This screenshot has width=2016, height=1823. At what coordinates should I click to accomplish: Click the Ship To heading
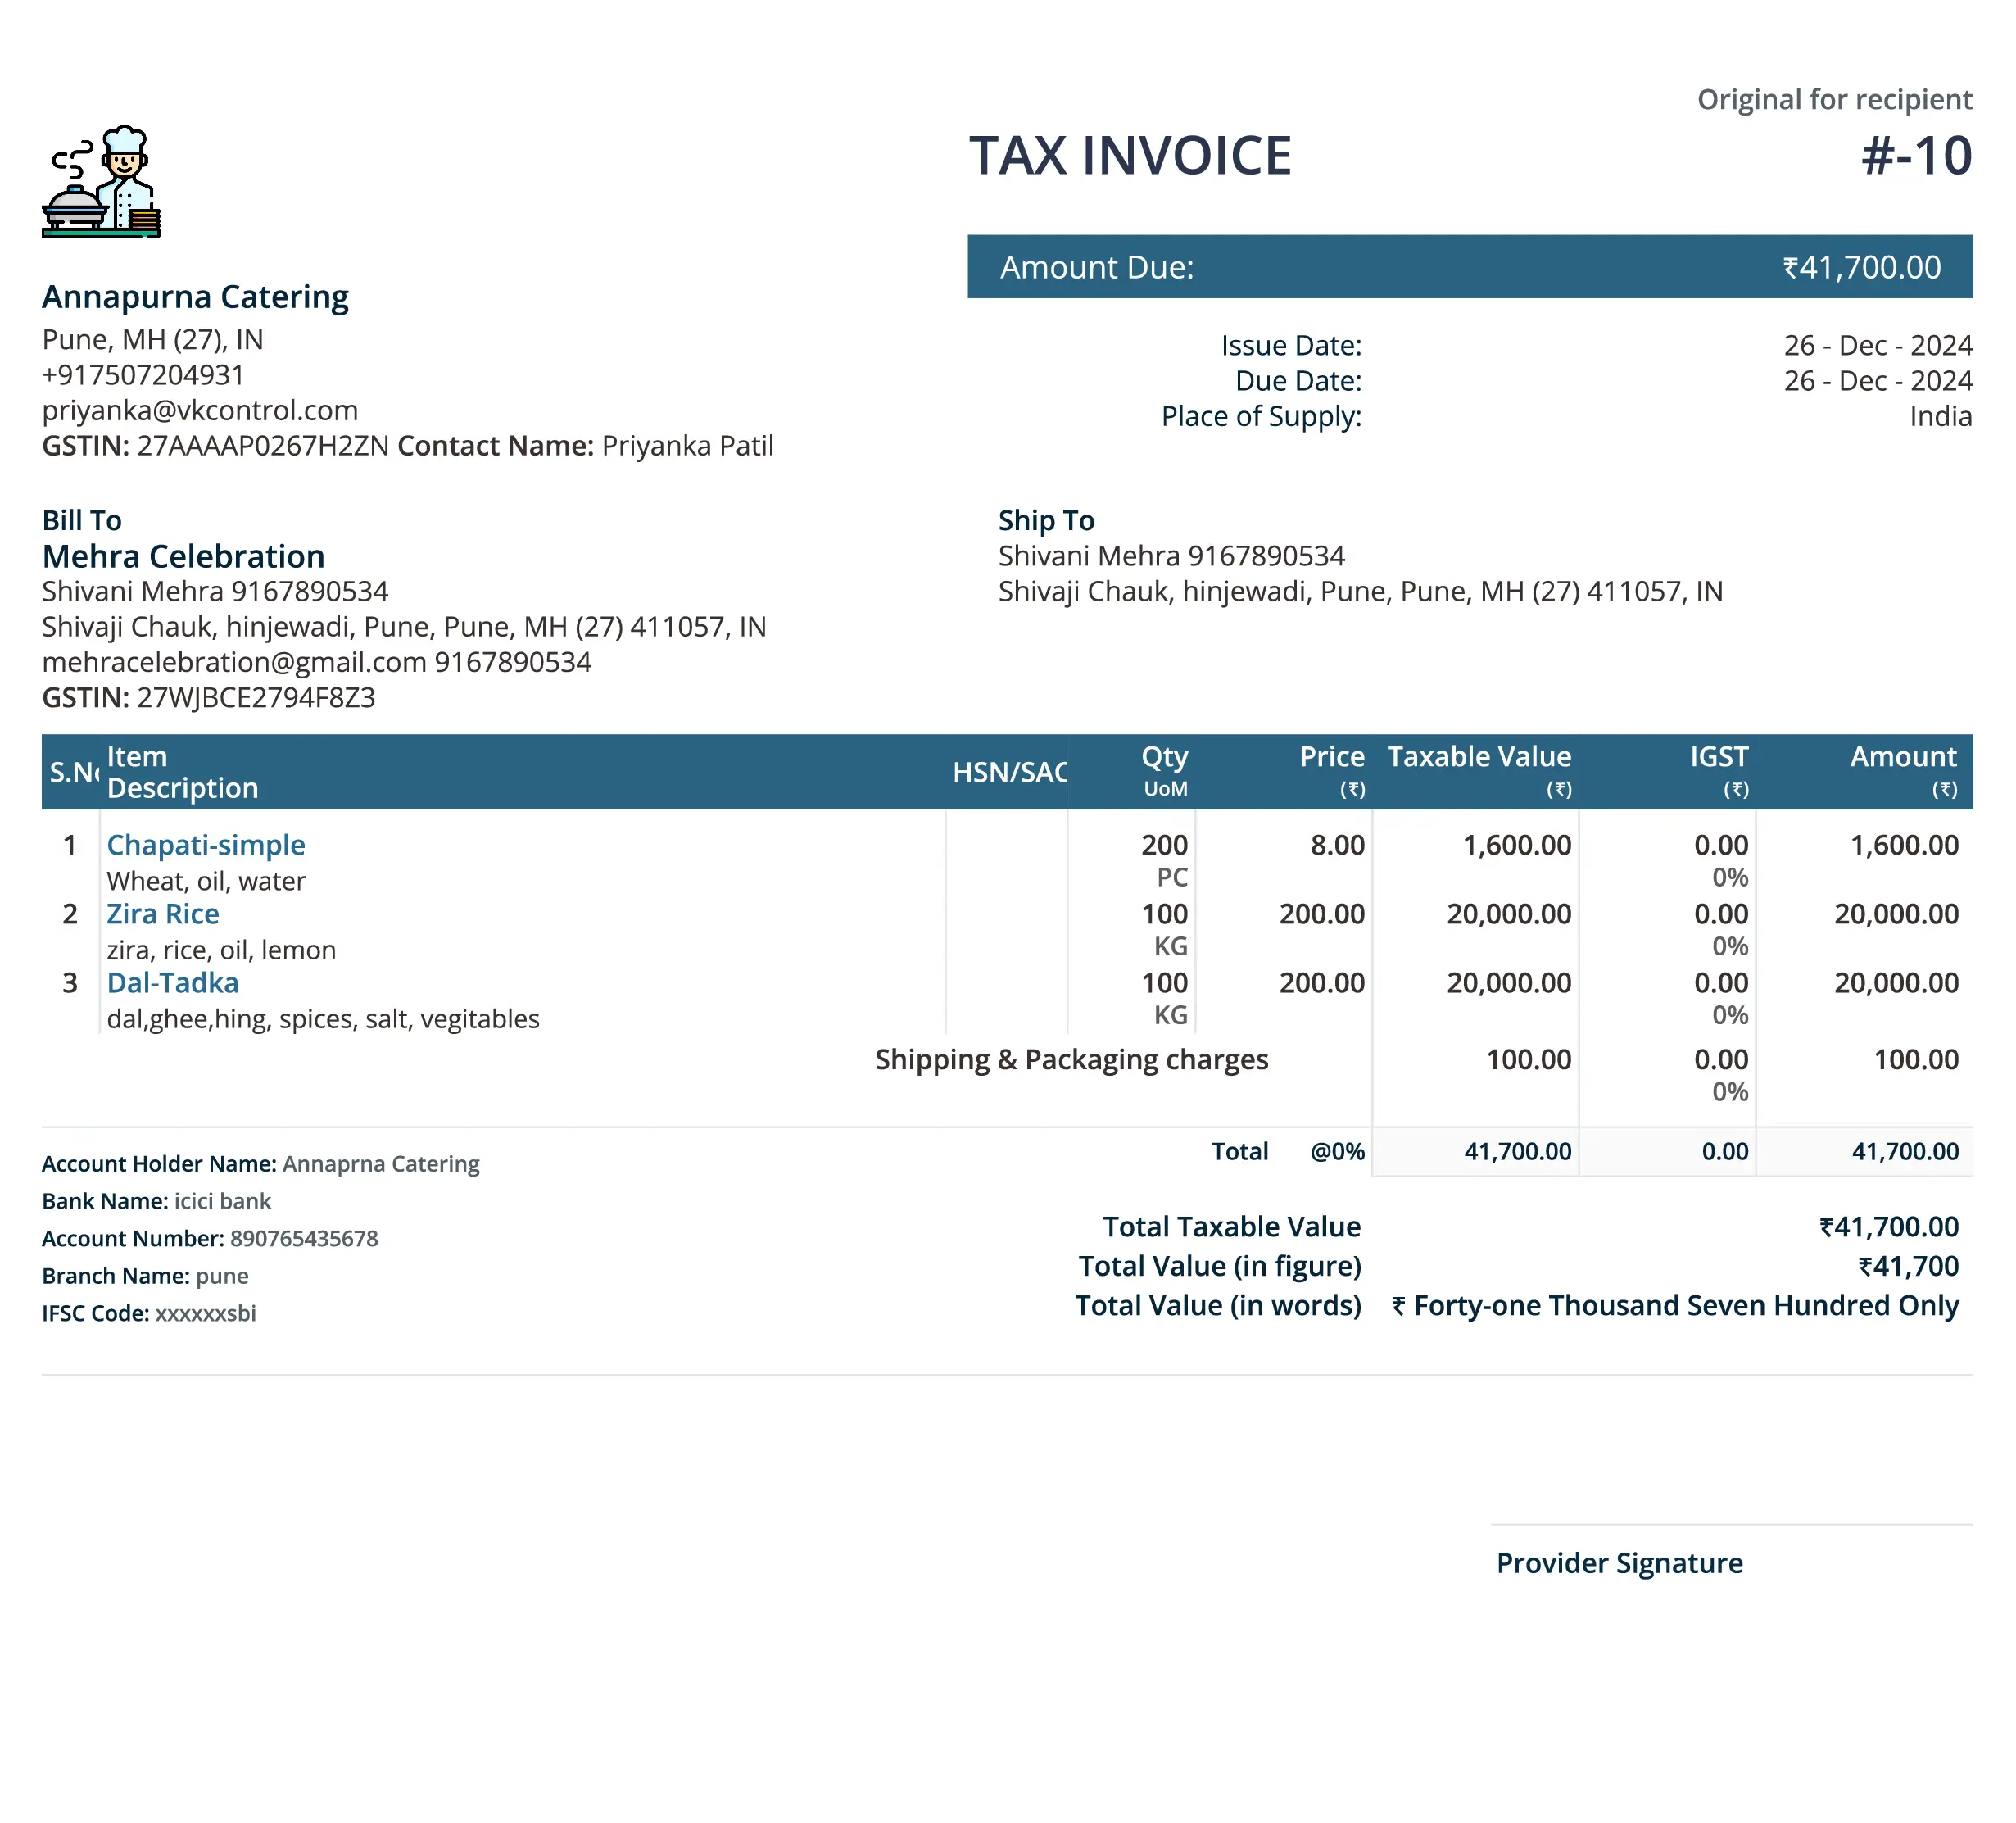1046,520
